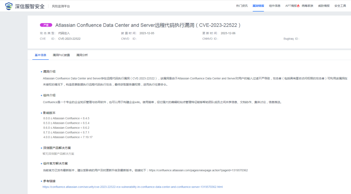Viewport: 351px width, 194px height.
Task: Click the CVE ID value CVE-2023-22522
Action: [70, 39]
